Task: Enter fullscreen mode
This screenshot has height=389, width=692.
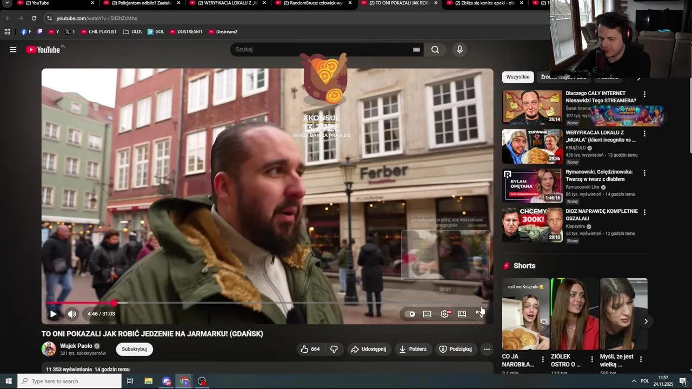Action: pos(479,314)
